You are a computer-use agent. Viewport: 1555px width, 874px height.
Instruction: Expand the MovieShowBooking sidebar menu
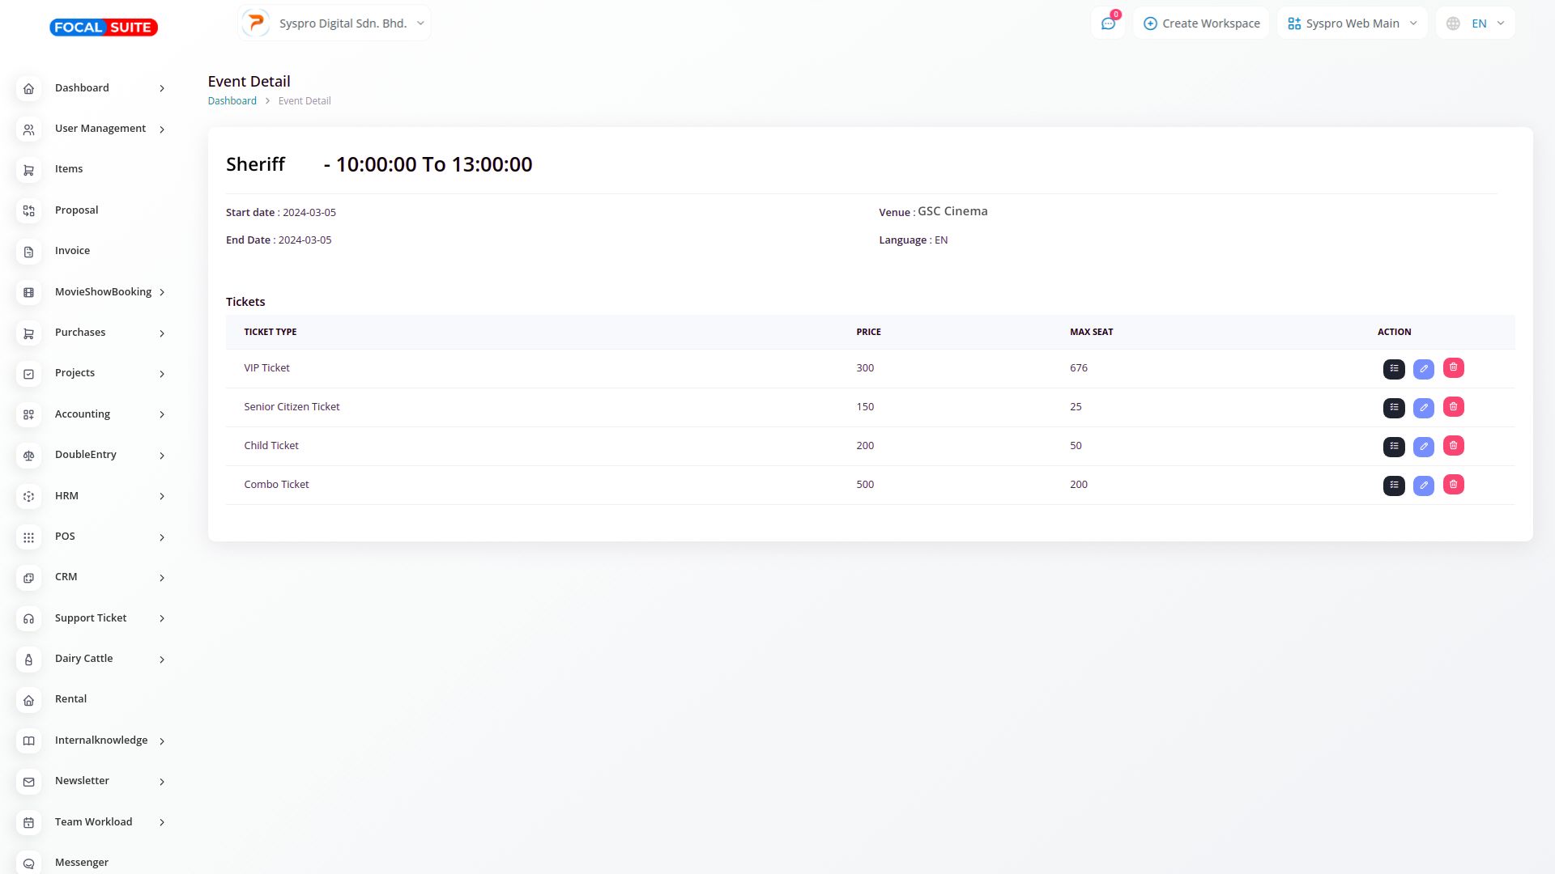tap(103, 292)
